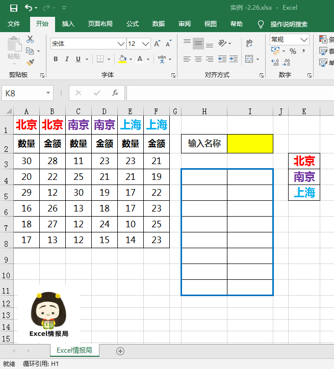
Task: Toggle Bold formatting
Action: 56,59
